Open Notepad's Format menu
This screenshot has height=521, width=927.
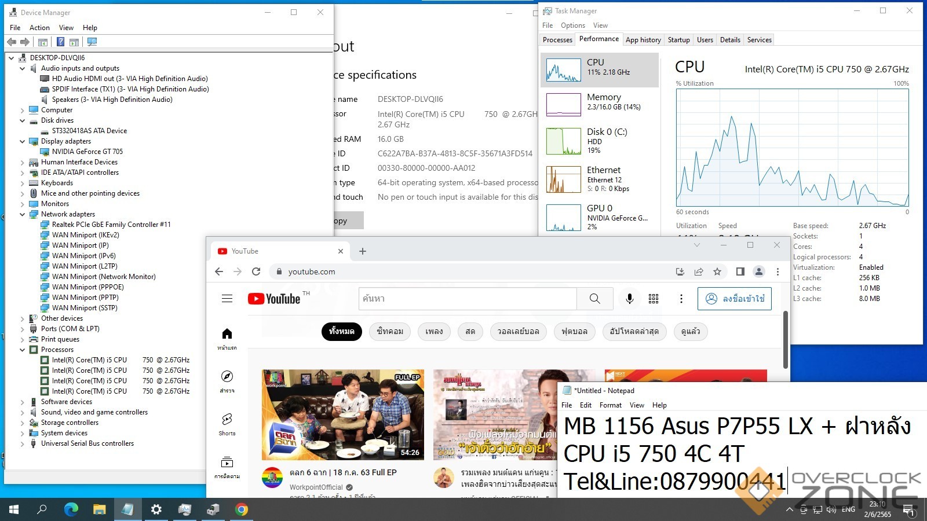pos(610,405)
